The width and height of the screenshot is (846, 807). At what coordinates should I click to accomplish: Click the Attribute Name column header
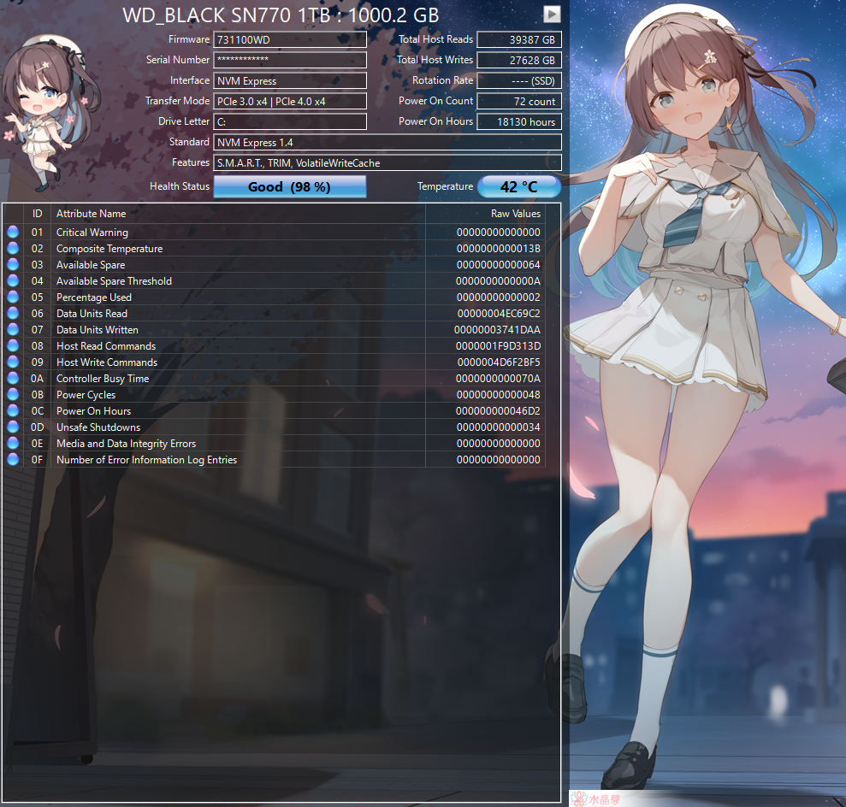(238, 214)
